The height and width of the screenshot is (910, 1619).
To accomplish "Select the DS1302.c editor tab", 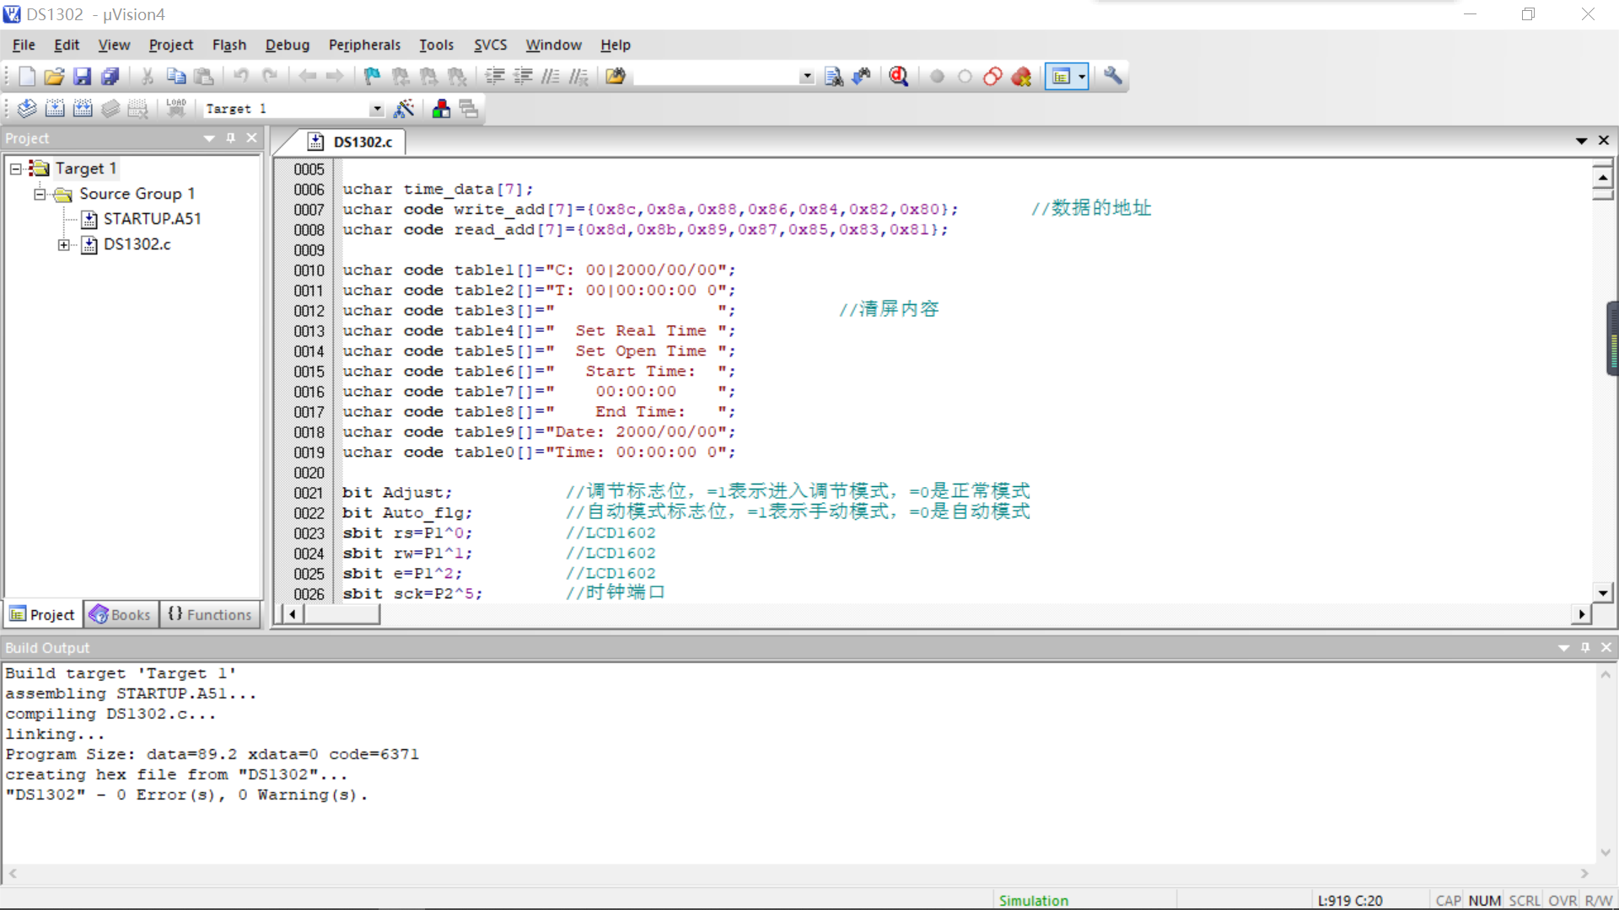I will coord(352,142).
